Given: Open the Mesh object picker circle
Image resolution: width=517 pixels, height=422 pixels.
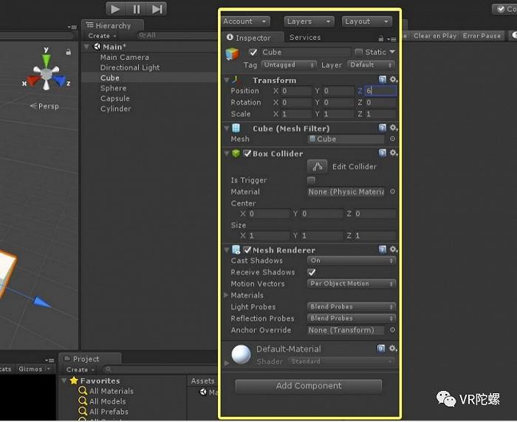Looking at the screenshot, I should pos(392,139).
